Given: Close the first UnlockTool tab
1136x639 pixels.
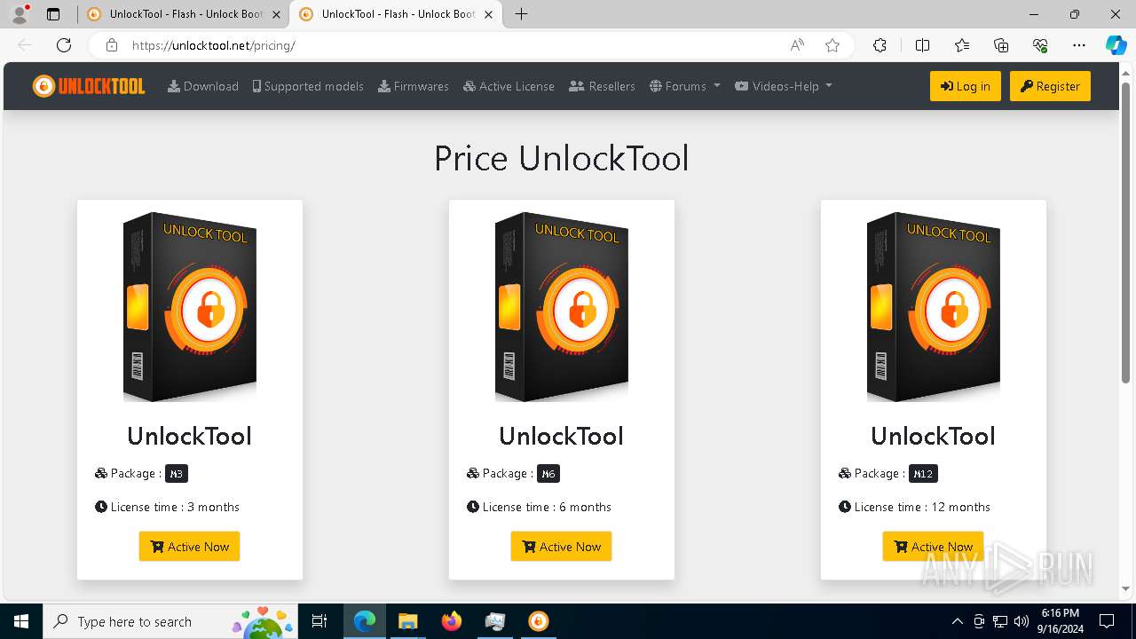Looking at the screenshot, I should coord(277,14).
